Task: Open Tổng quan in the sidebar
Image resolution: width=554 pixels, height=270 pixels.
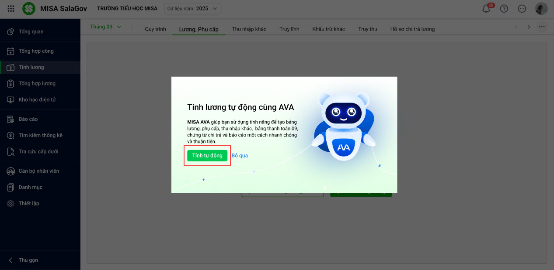Action: (x=40, y=31)
